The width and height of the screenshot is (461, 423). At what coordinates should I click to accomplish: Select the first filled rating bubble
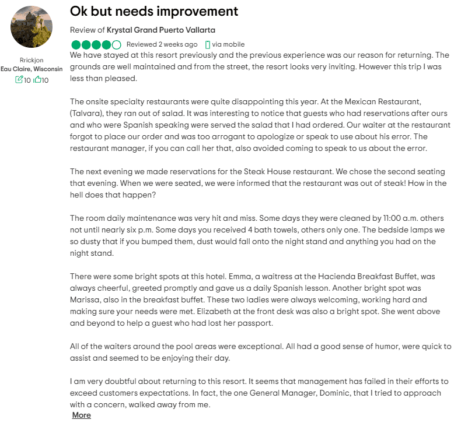(x=76, y=45)
